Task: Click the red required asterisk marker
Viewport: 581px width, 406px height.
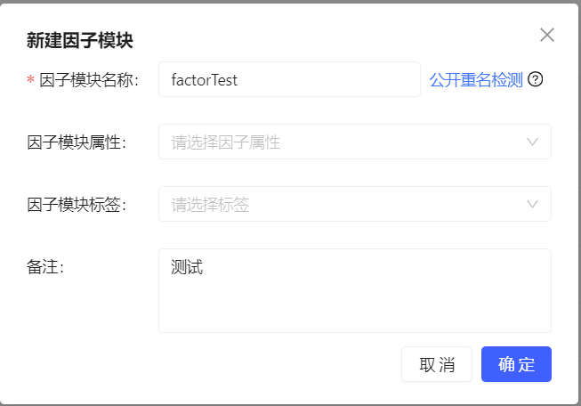Action: (x=31, y=80)
